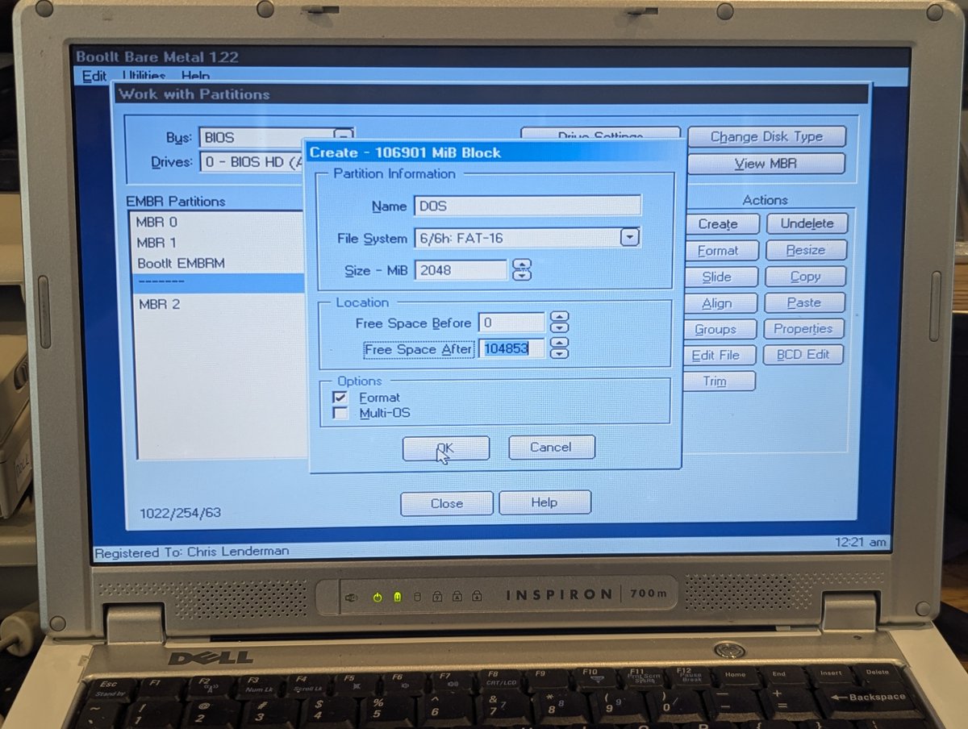
Task: Cancel the Create partition dialog
Action: click(x=551, y=447)
